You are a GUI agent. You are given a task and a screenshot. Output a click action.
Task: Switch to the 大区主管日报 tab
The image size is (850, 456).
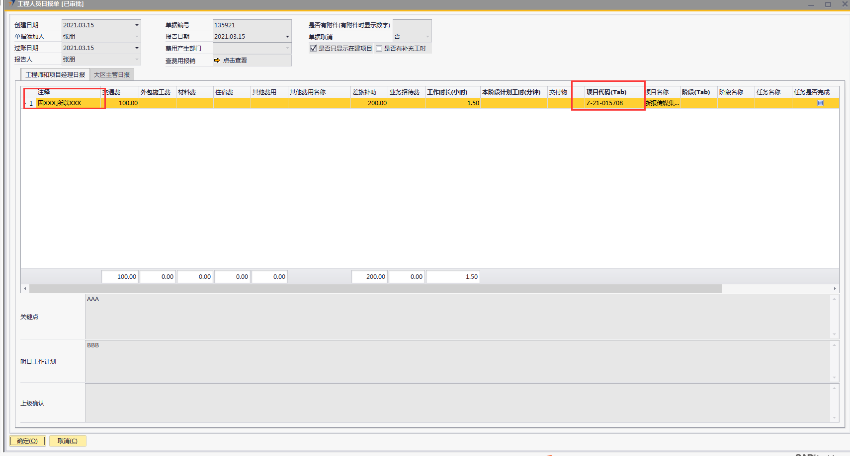tap(112, 75)
